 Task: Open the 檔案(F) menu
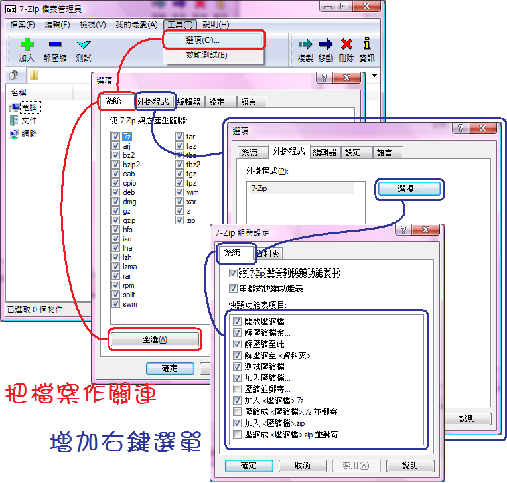[23, 25]
